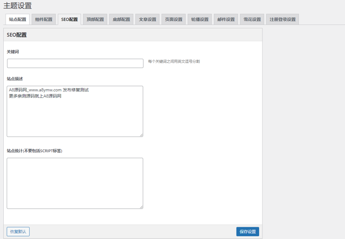Open the 组件配置 tab

tap(43, 19)
